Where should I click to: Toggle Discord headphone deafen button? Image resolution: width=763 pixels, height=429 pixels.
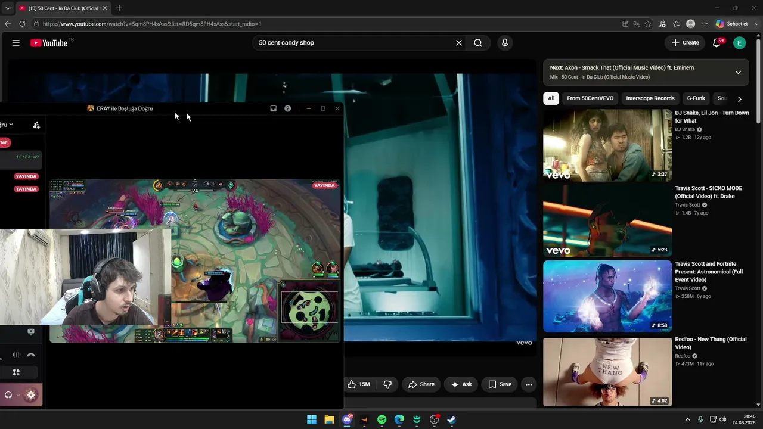tap(8, 394)
